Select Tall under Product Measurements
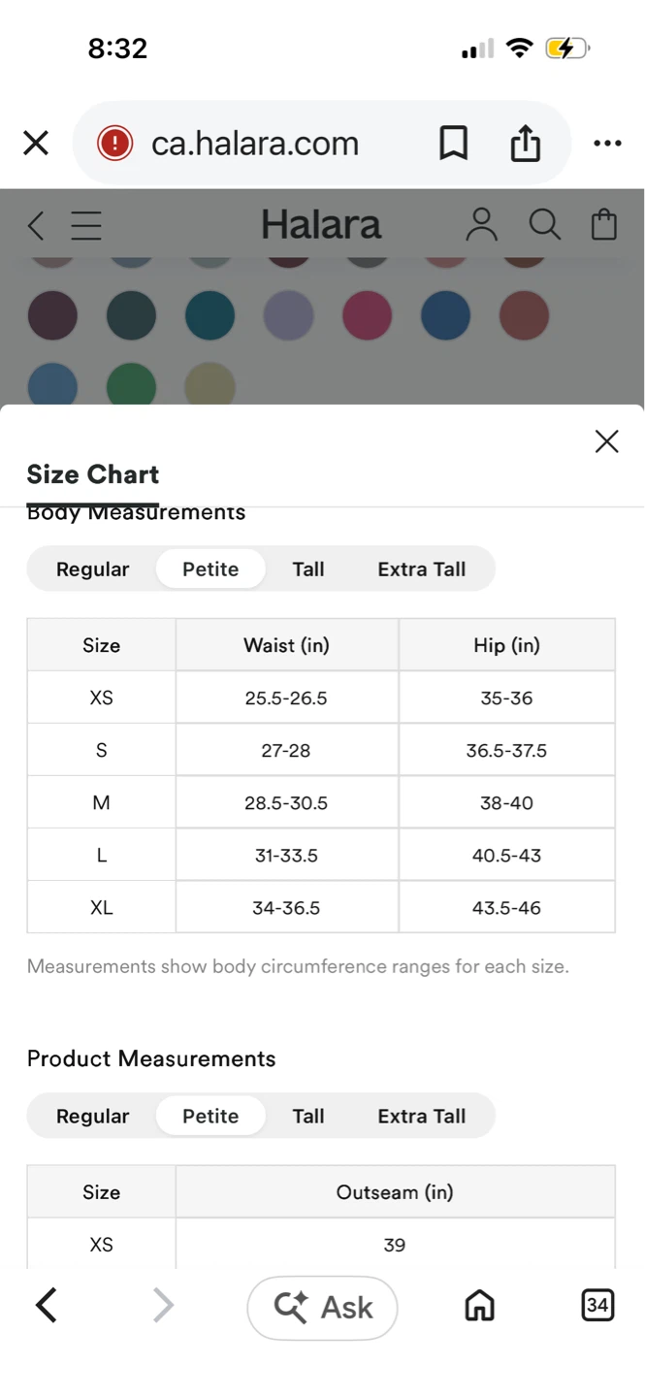 click(x=308, y=1117)
